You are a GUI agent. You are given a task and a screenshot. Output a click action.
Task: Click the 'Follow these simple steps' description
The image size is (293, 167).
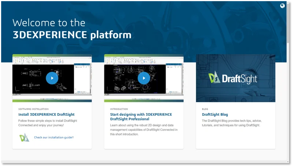(48, 123)
